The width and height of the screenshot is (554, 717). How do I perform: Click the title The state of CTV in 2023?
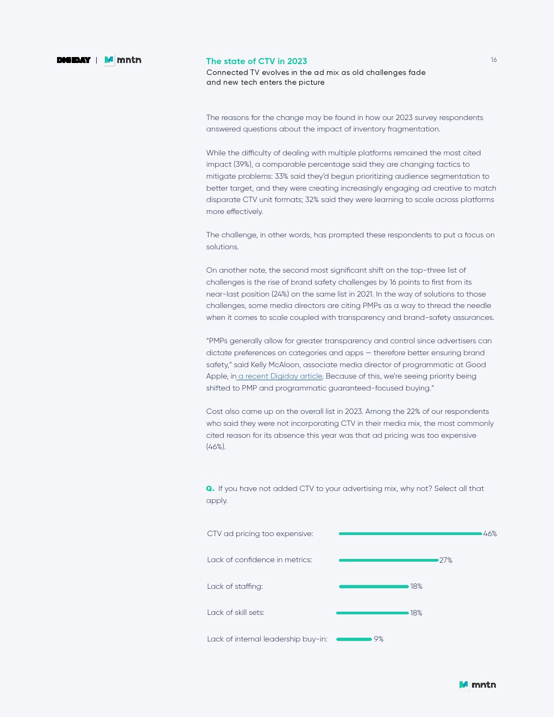[256, 61]
